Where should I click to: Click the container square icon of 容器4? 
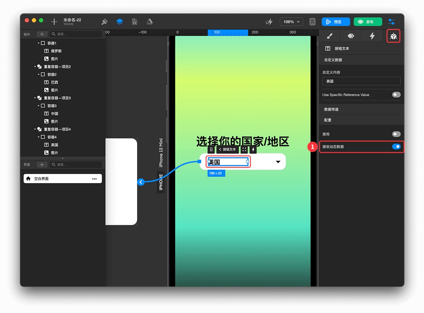coord(43,137)
